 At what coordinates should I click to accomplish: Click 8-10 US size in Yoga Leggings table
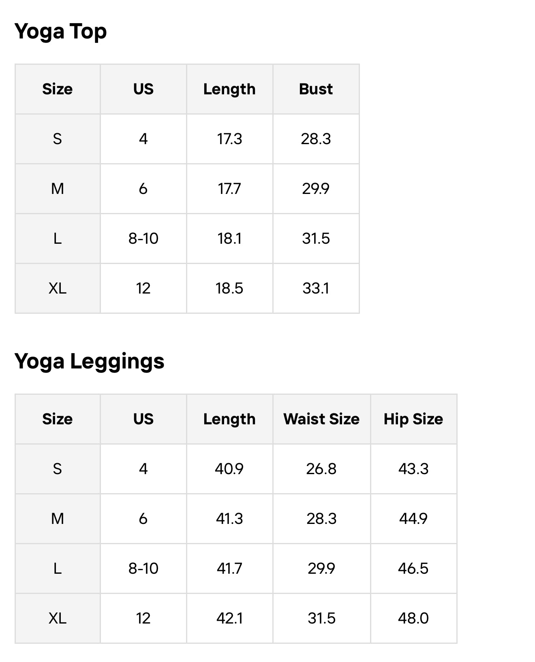pyautogui.click(x=143, y=568)
